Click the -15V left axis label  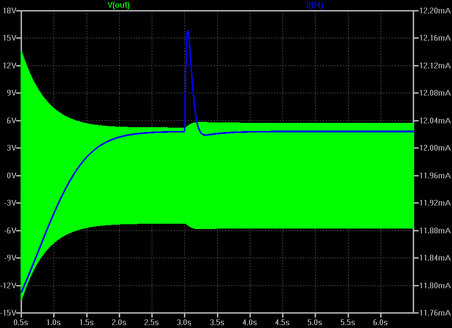(x=8, y=313)
